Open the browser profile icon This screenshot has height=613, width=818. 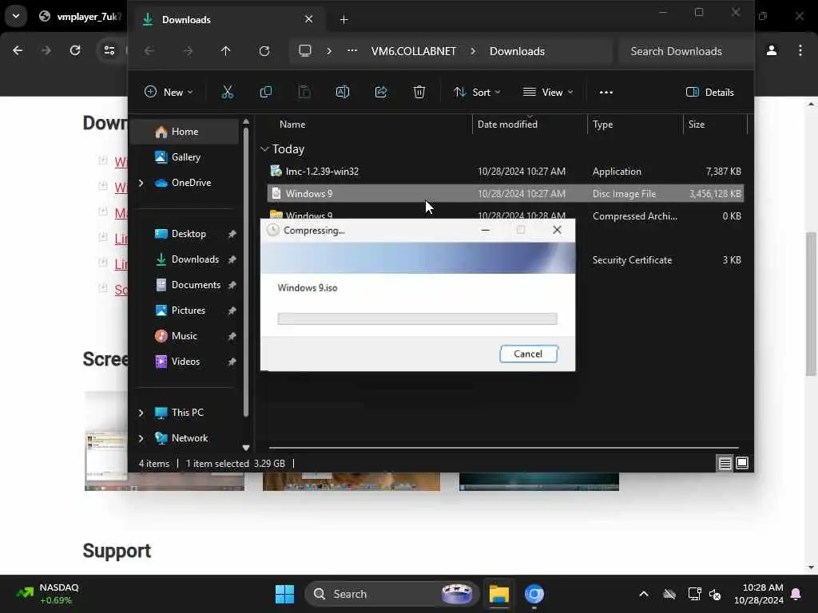point(772,50)
